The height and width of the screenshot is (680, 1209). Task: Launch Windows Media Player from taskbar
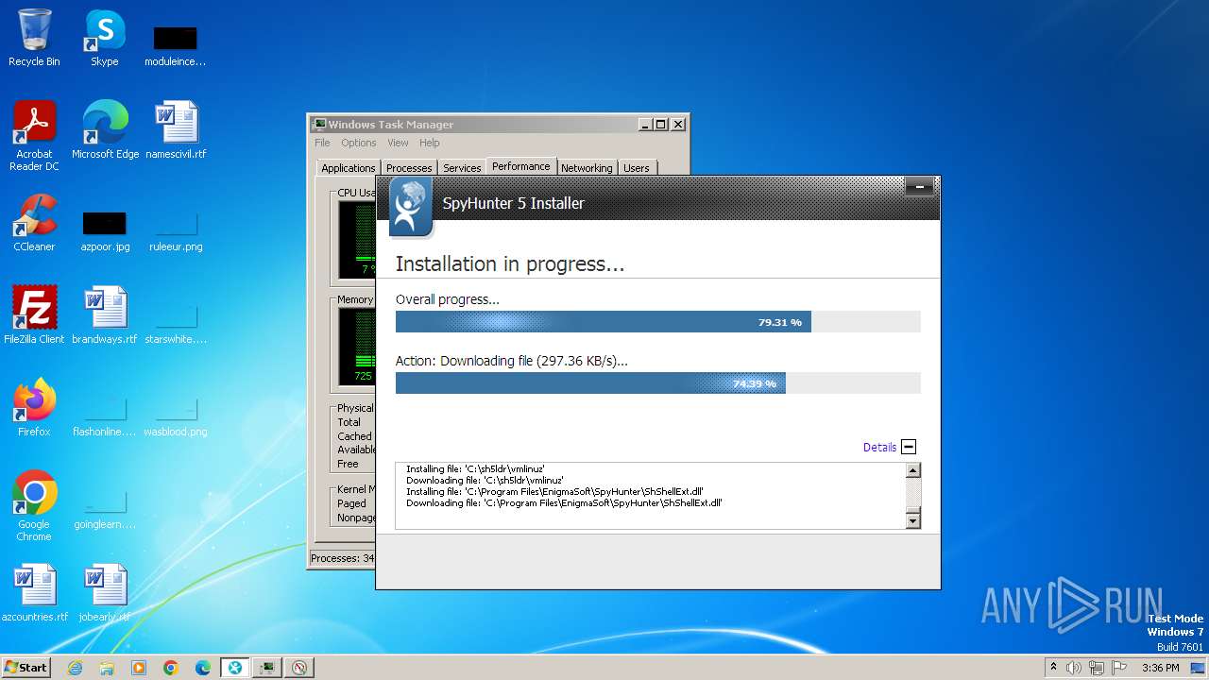point(139,668)
